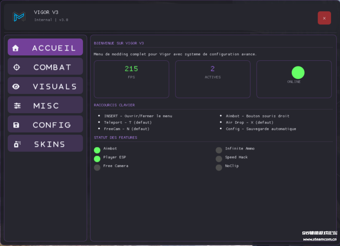Click the sliders icon beside MISC
This screenshot has height=246, width=340.
click(17, 106)
